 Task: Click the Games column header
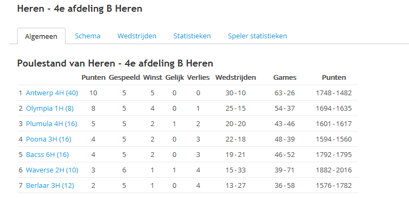coord(285,78)
